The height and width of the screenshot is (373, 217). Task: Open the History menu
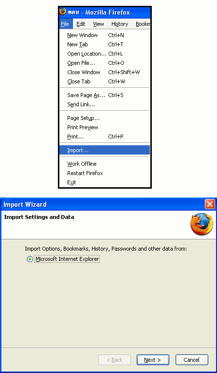point(120,24)
